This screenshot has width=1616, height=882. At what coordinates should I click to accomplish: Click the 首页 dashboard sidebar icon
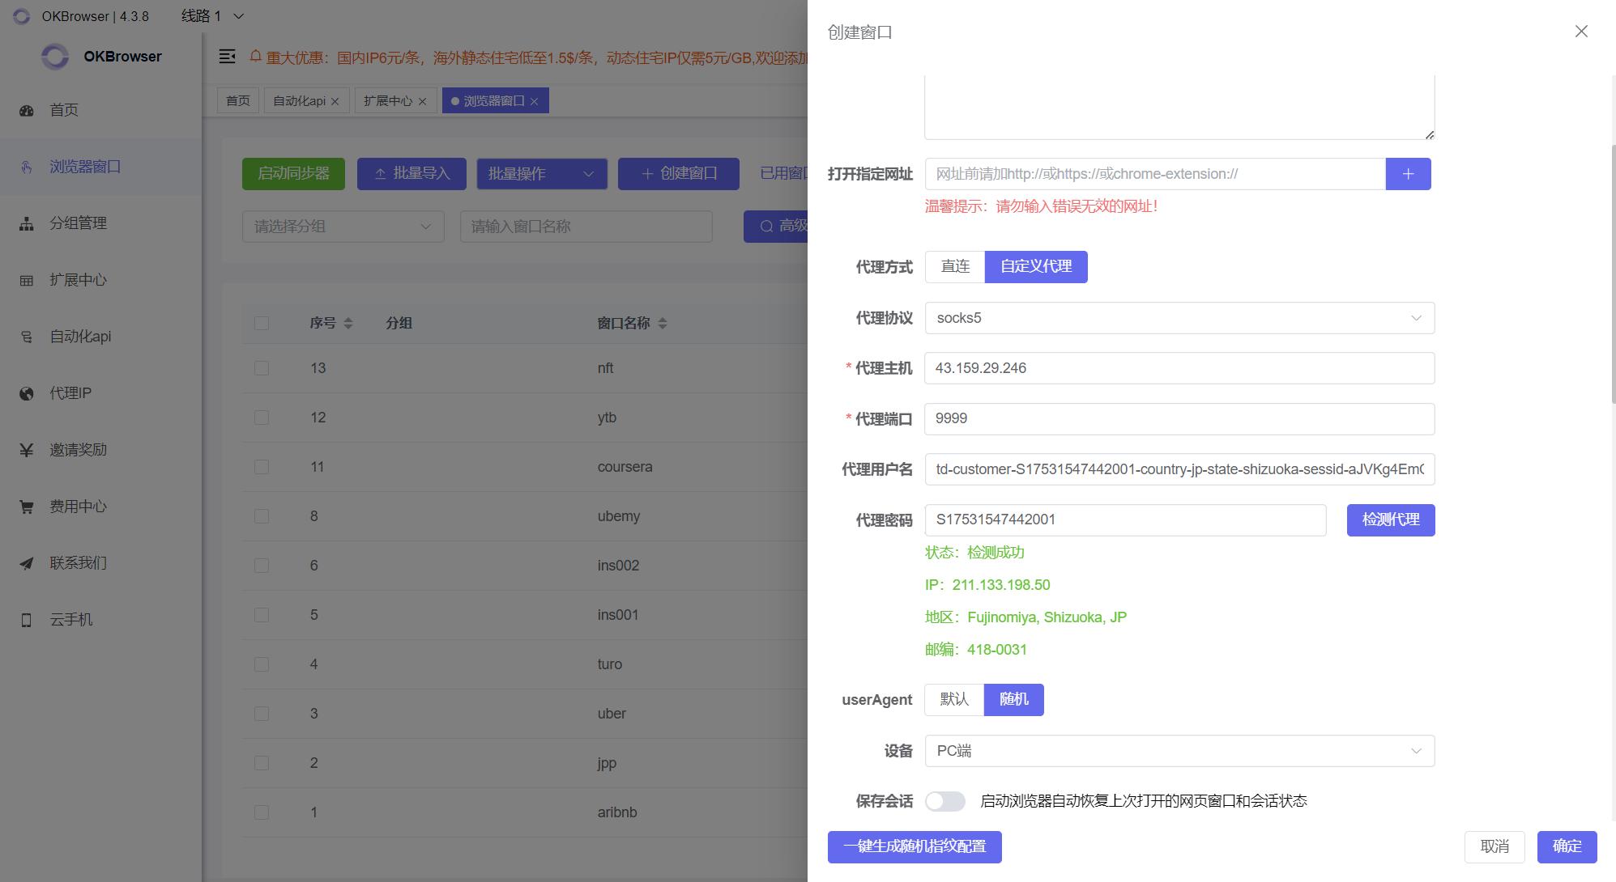pyautogui.click(x=27, y=110)
